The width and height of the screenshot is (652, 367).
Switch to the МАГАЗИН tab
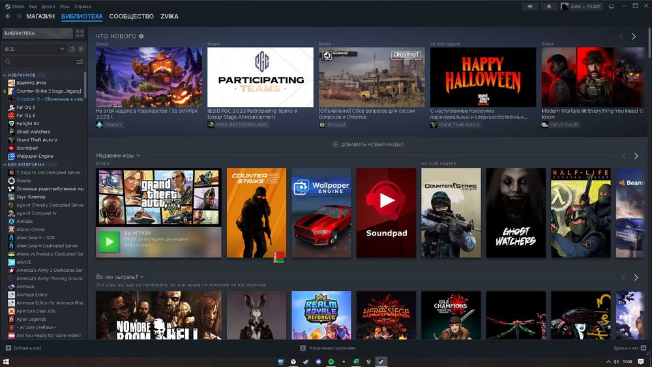[x=40, y=16]
